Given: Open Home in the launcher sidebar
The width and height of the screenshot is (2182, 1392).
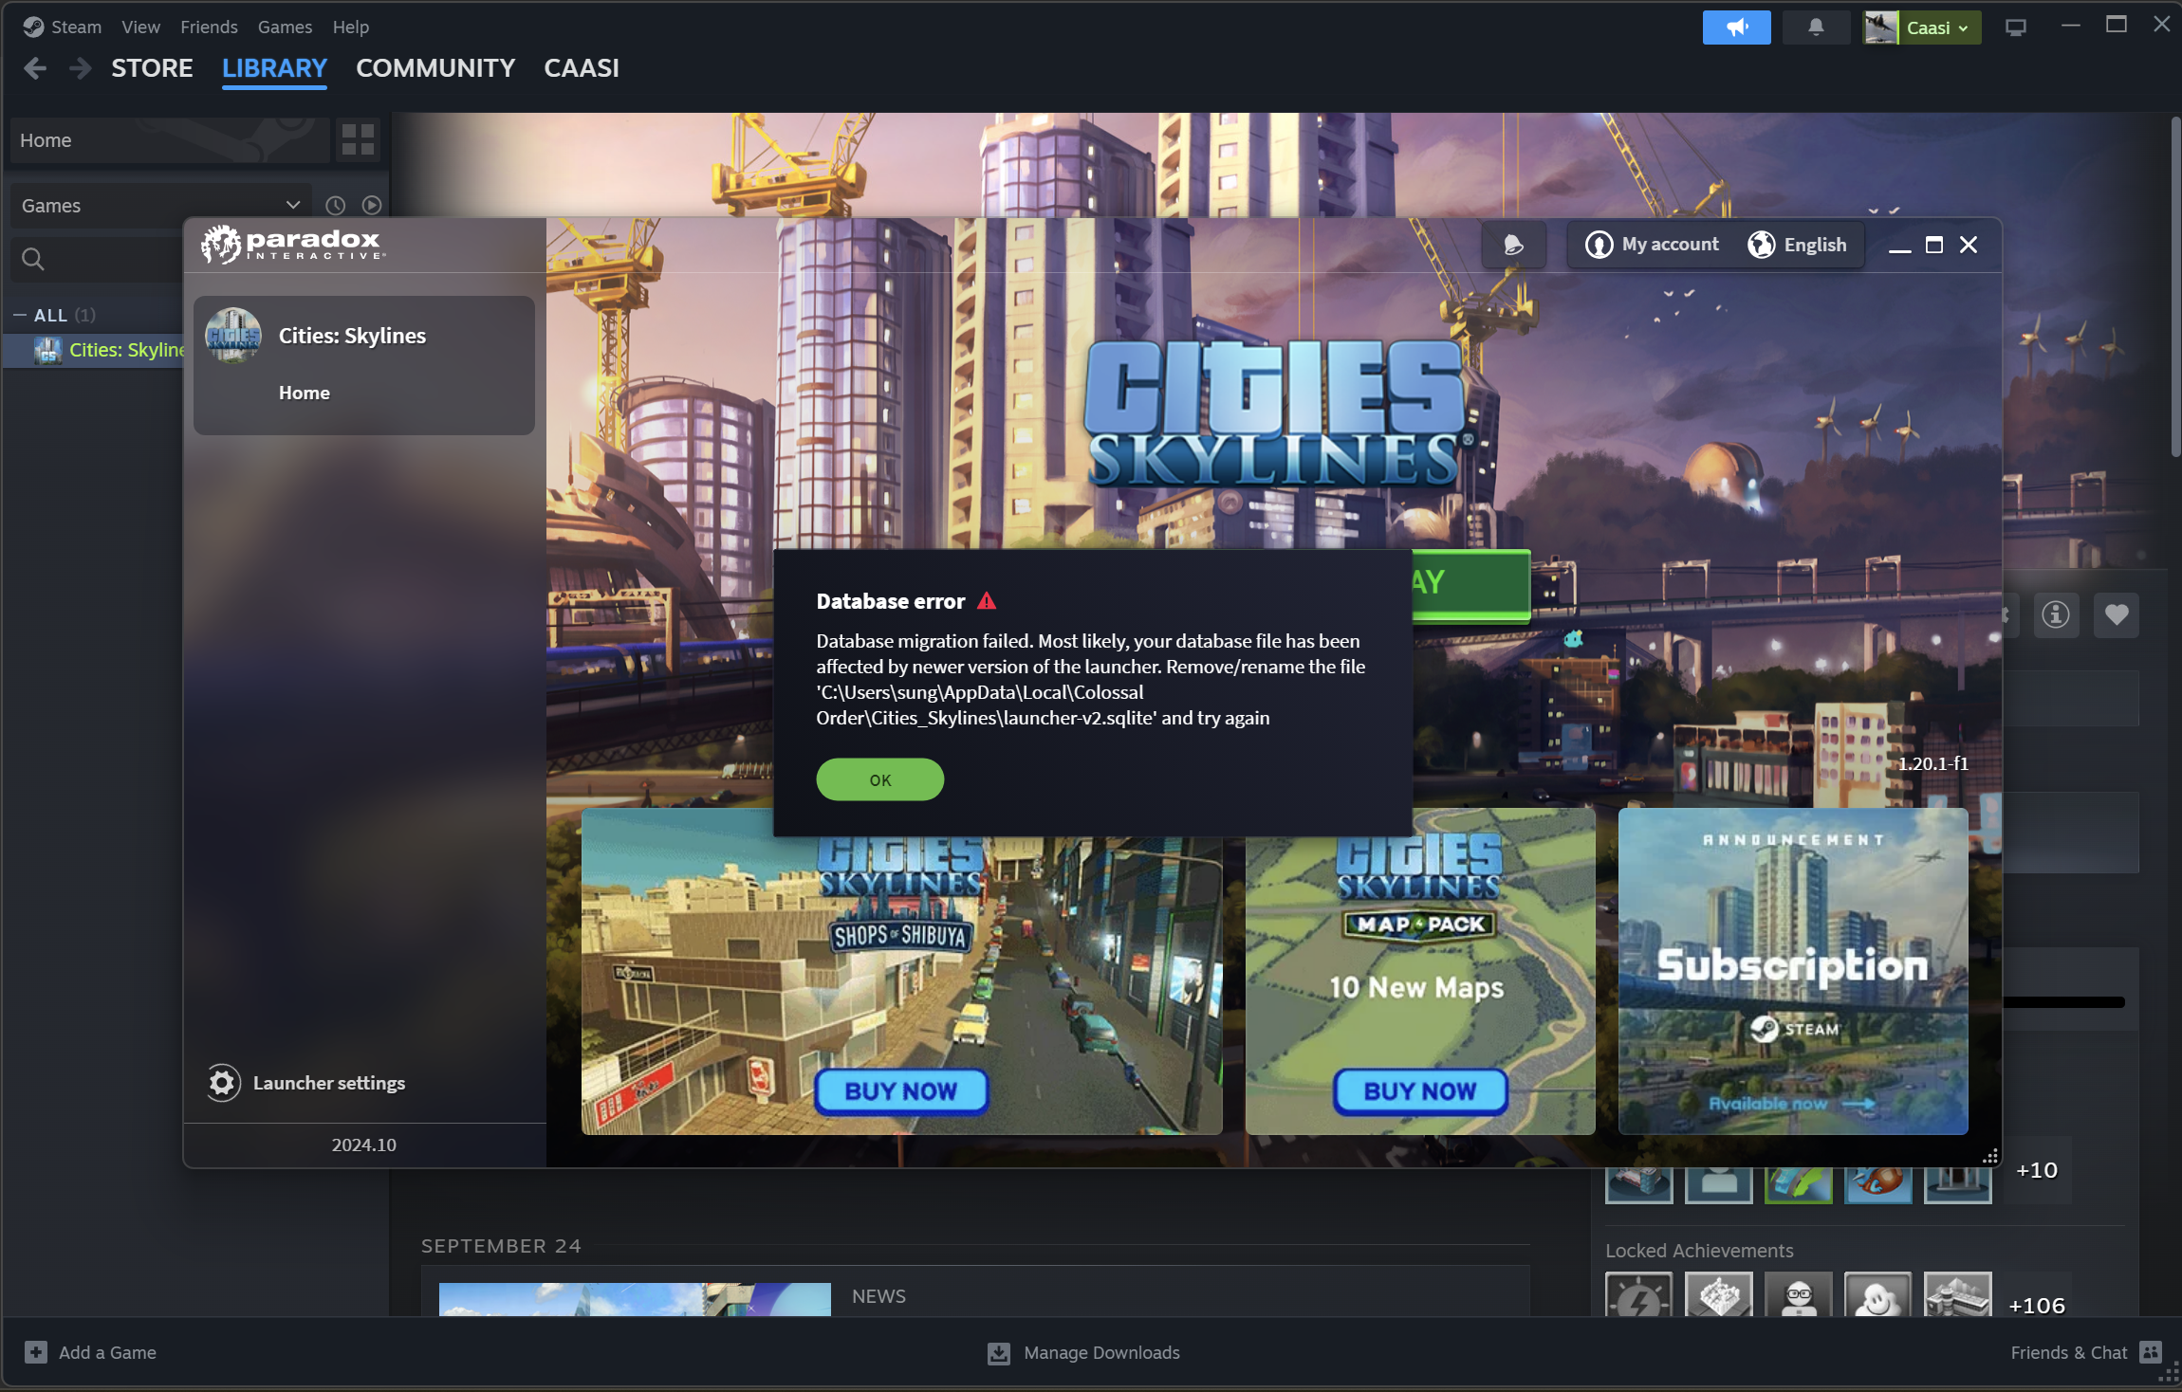Looking at the screenshot, I should pyautogui.click(x=304, y=393).
